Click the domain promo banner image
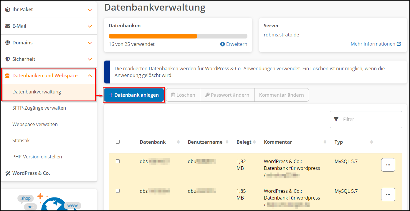The width and height of the screenshot is (410, 211). [49, 200]
